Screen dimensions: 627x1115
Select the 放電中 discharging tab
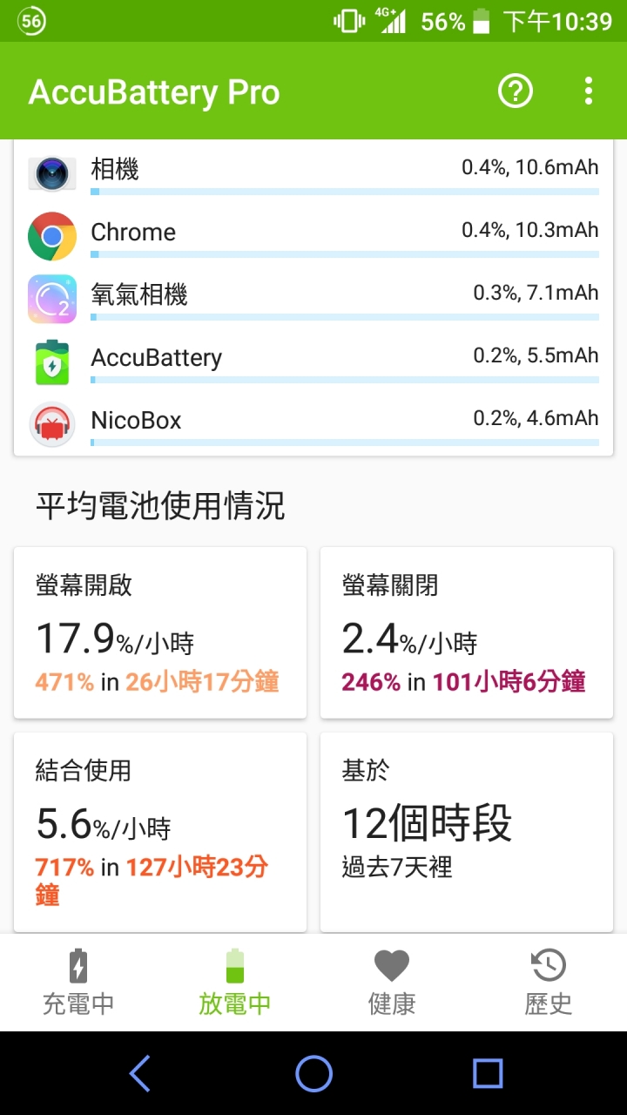point(235,983)
